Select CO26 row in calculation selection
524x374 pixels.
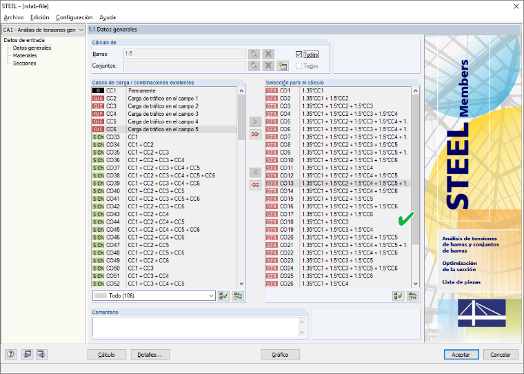tap(339, 284)
